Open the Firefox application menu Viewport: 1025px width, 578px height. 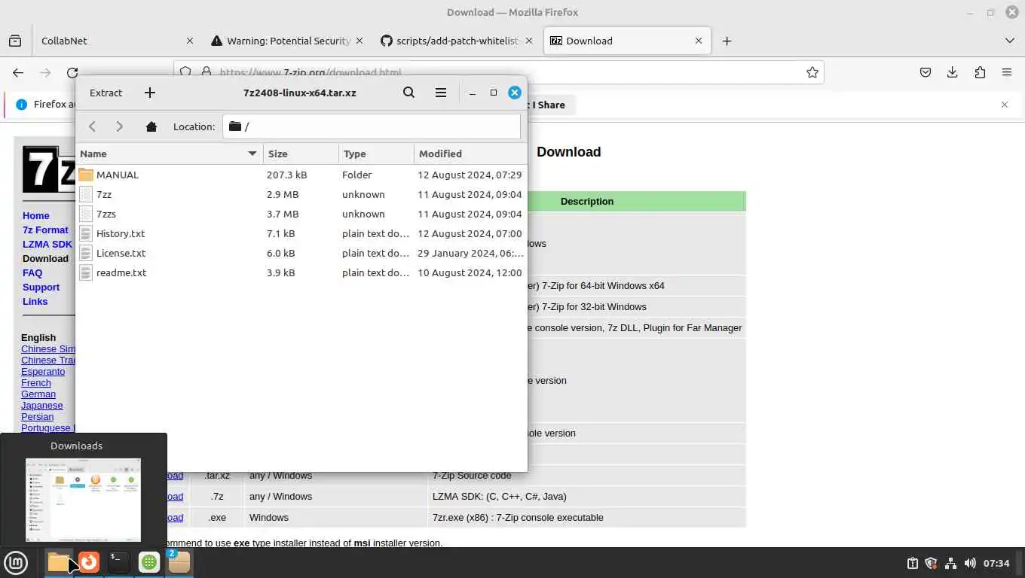click(1007, 72)
